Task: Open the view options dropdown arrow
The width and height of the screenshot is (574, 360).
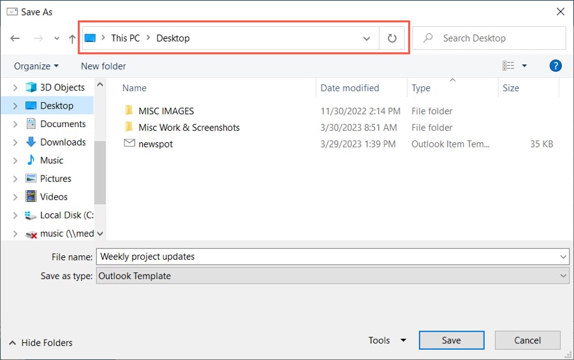Action: click(524, 66)
